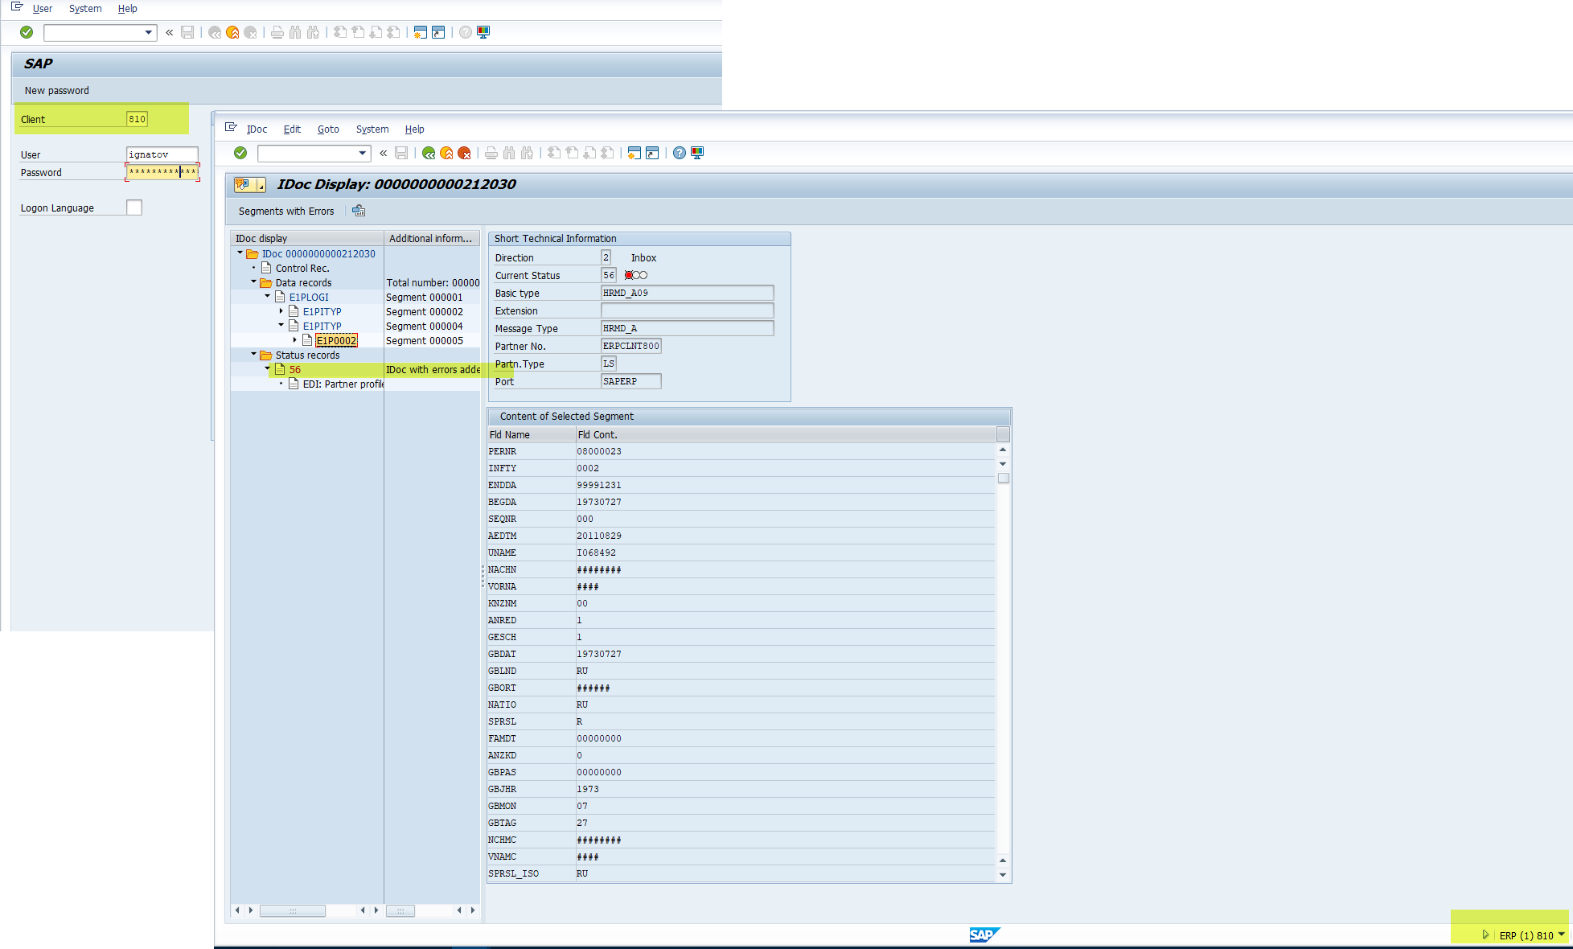Click the Segments with Errors button
The height and width of the screenshot is (949, 1573).
286,211
